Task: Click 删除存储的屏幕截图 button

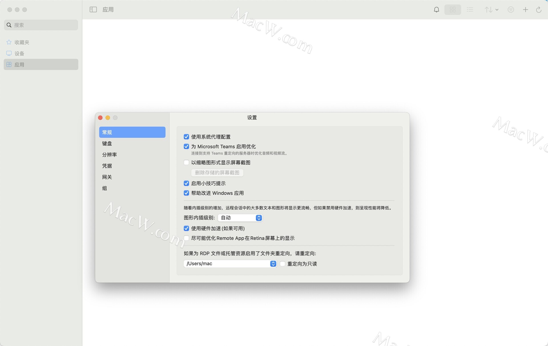Action: point(217,173)
